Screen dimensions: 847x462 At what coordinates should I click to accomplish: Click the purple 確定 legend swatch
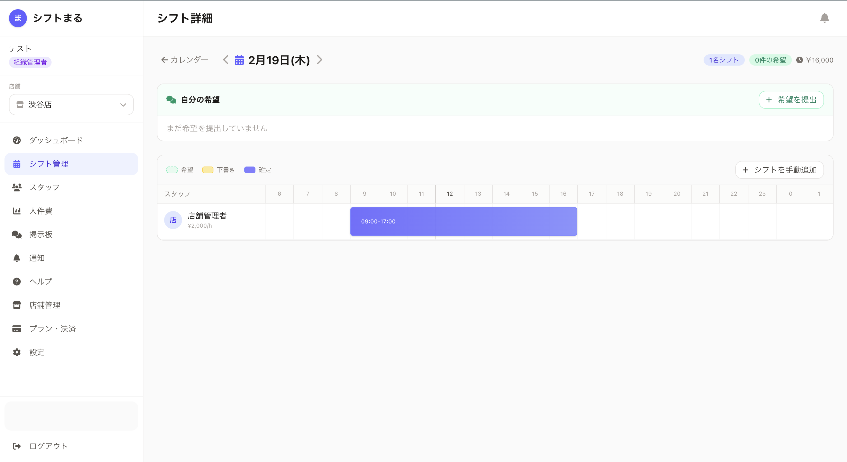pyautogui.click(x=250, y=170)
